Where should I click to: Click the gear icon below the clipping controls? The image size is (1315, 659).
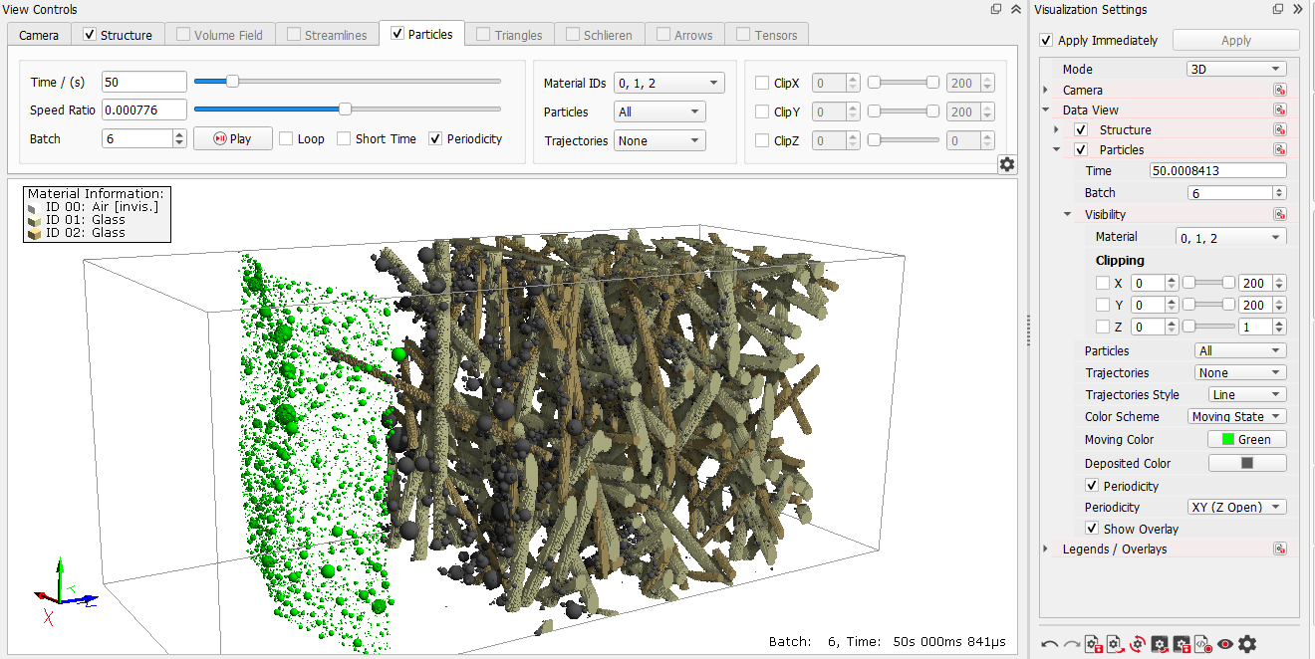click(x=1006, y=164)
